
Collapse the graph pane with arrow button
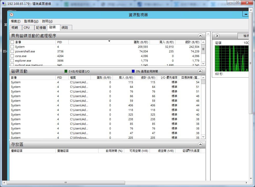click(x=217, y=36)
